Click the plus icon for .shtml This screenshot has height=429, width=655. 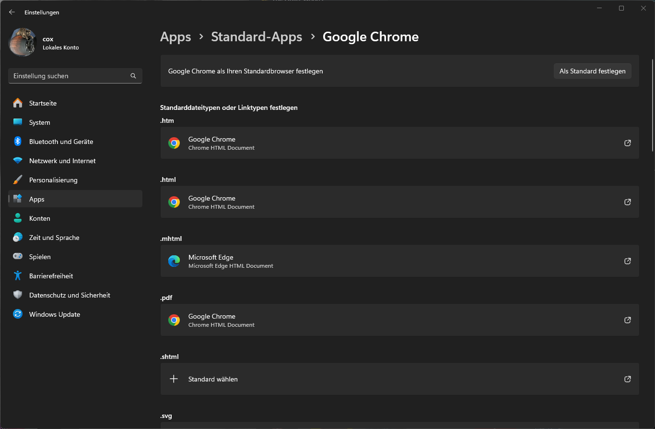pos(174,379)
